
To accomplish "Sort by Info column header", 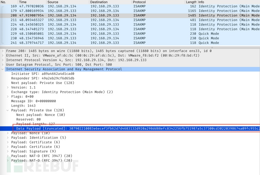I will coord(229,2).
